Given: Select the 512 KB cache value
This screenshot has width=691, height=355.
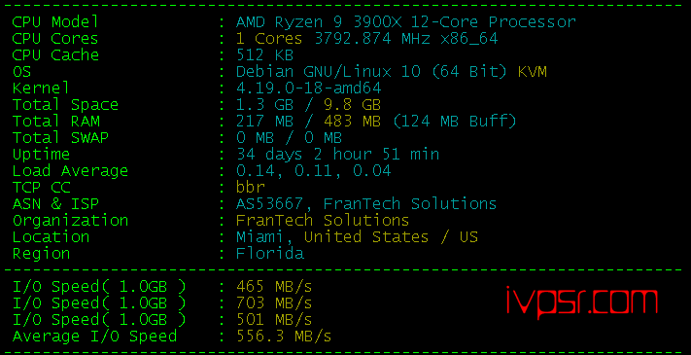Looking at the screenshot, I should [265, 55].
